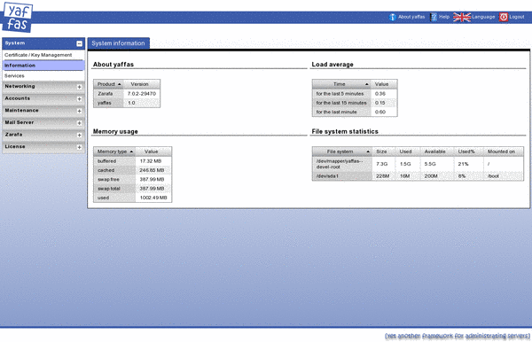Expand the Networking menu section
This screenshot has height=342, width=532.
(x=80, y=87)
